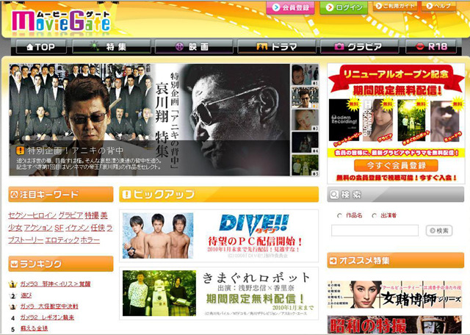
Task: Open the TOP home tab
Action: coord(41,46)
